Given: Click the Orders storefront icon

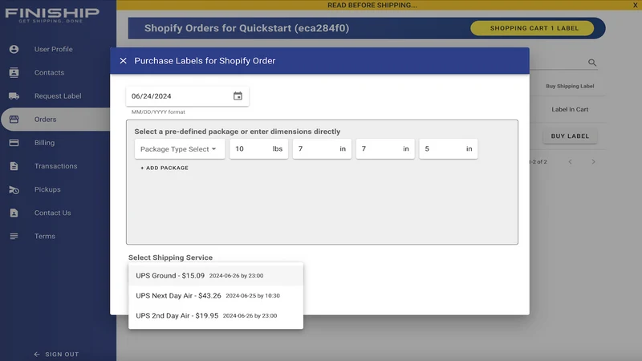Looking at the screenshot, I should pyautogui.click(x=14, y=119).
